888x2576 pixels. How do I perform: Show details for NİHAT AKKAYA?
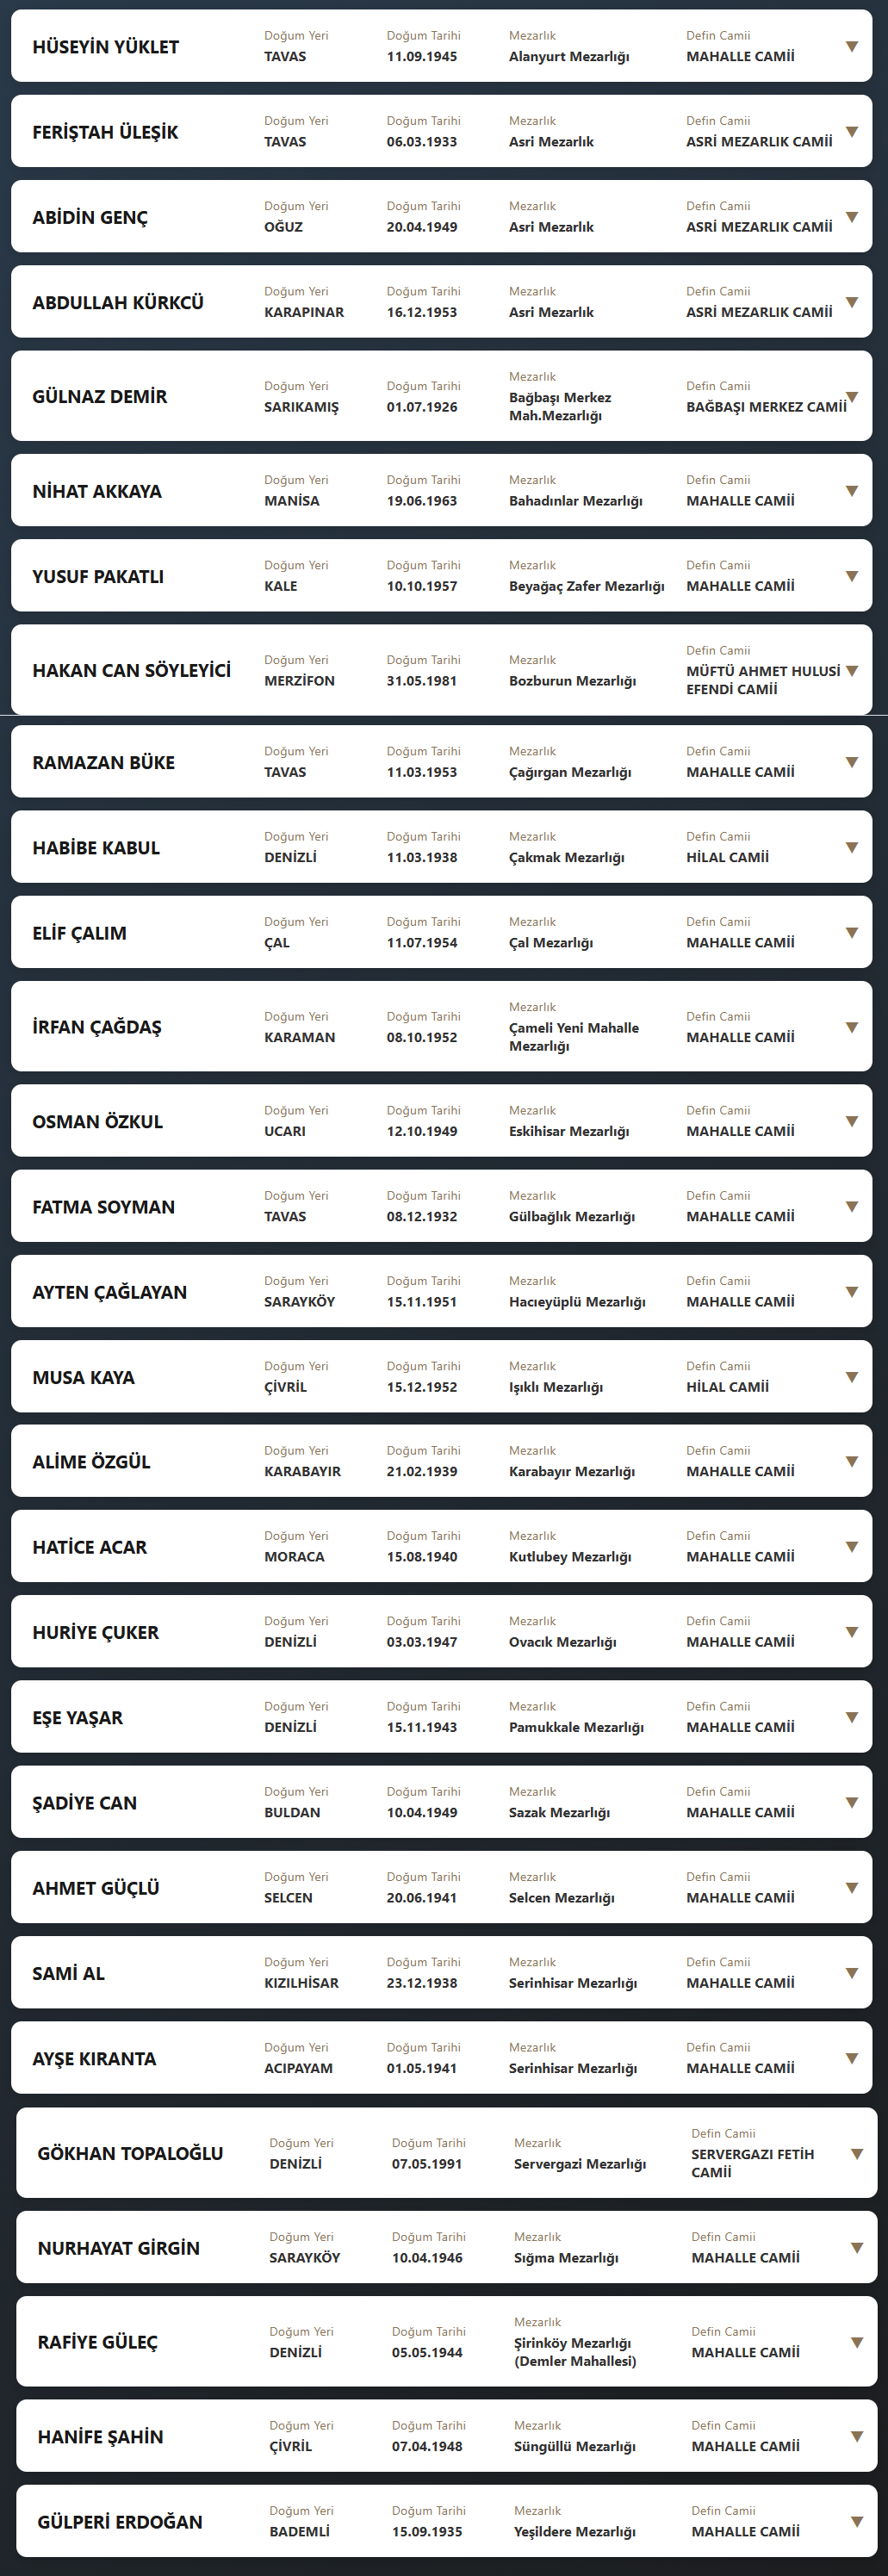[852, 490]
